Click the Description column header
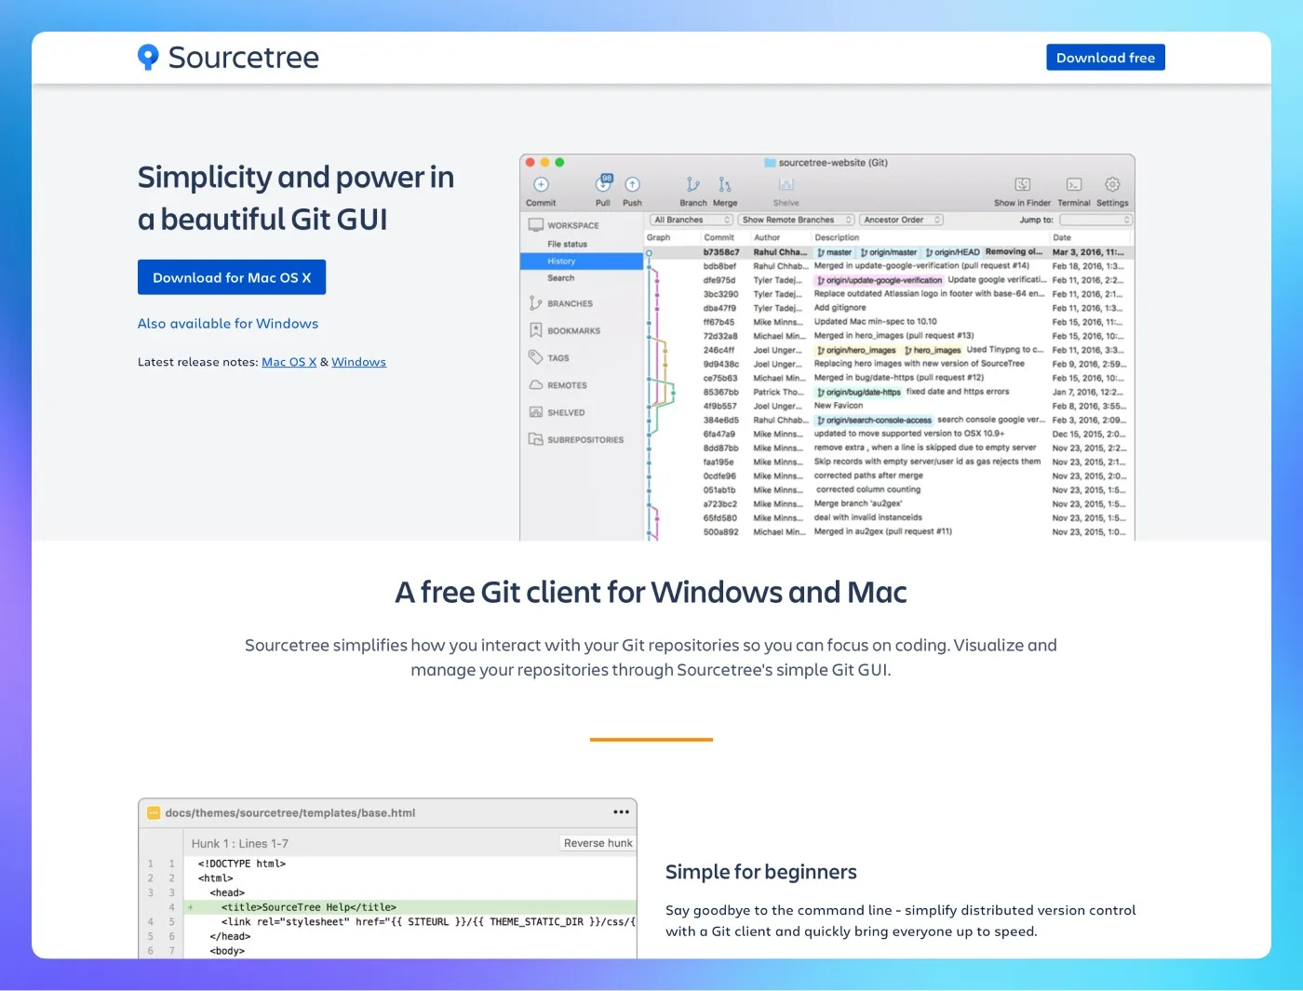 pos(837,237)
